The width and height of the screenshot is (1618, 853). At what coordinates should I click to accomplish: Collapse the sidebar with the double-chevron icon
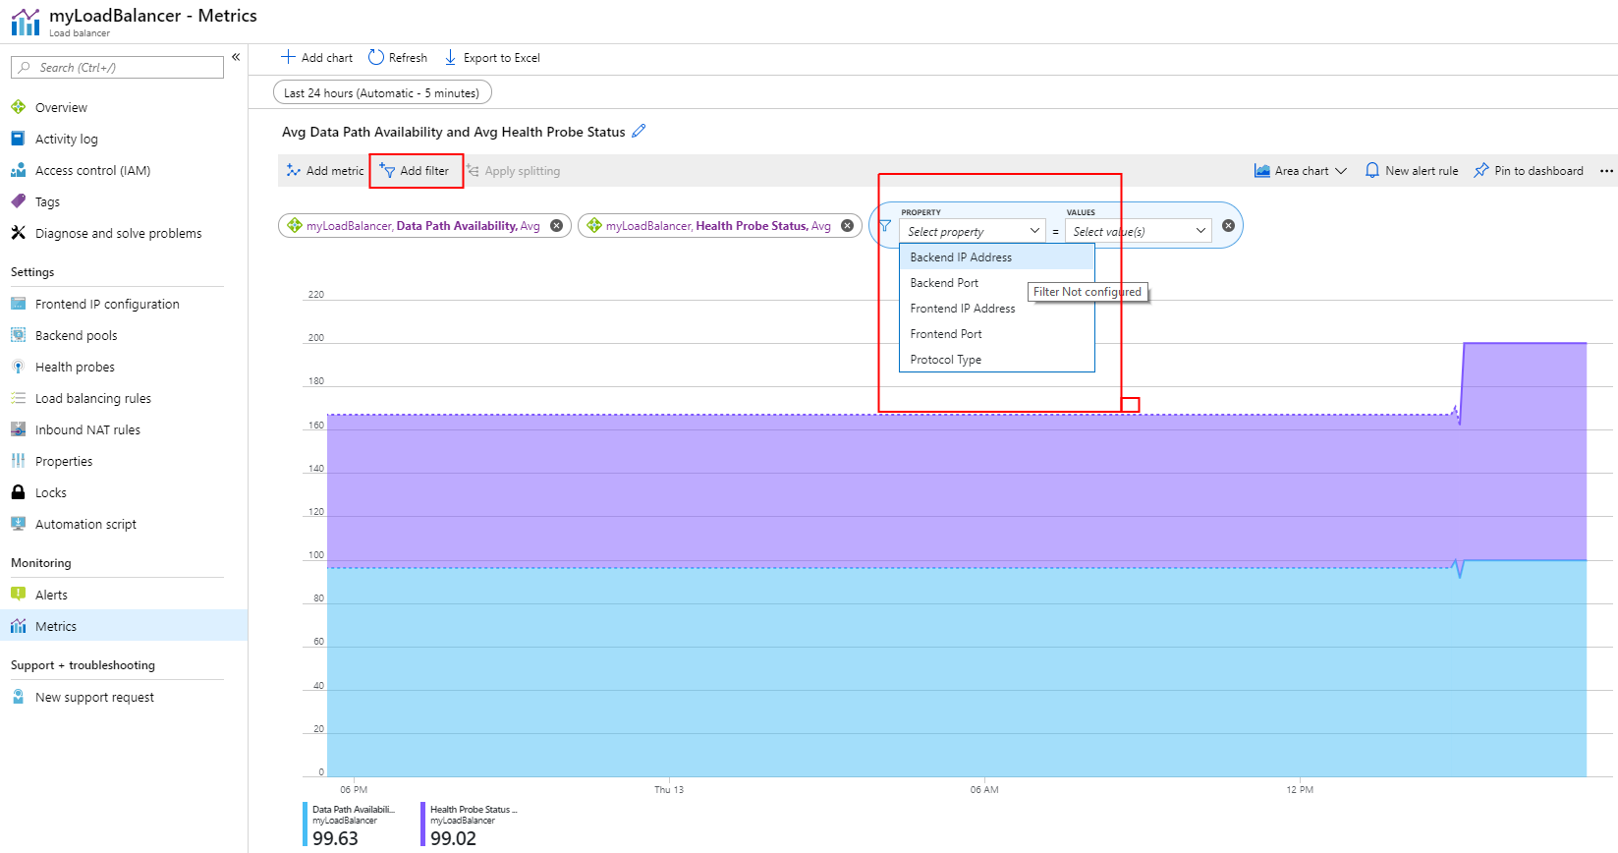[236, 57]
